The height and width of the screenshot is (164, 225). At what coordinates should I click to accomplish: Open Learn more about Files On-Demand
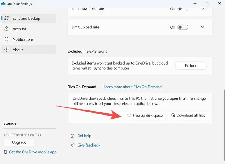(x=132, y=87)
